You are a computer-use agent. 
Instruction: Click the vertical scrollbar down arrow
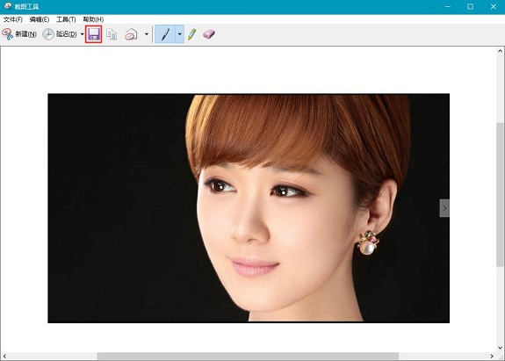(500, 348)
